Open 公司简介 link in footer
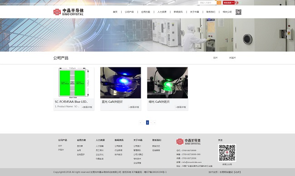 pyautogui.click(x=137, y=146)
